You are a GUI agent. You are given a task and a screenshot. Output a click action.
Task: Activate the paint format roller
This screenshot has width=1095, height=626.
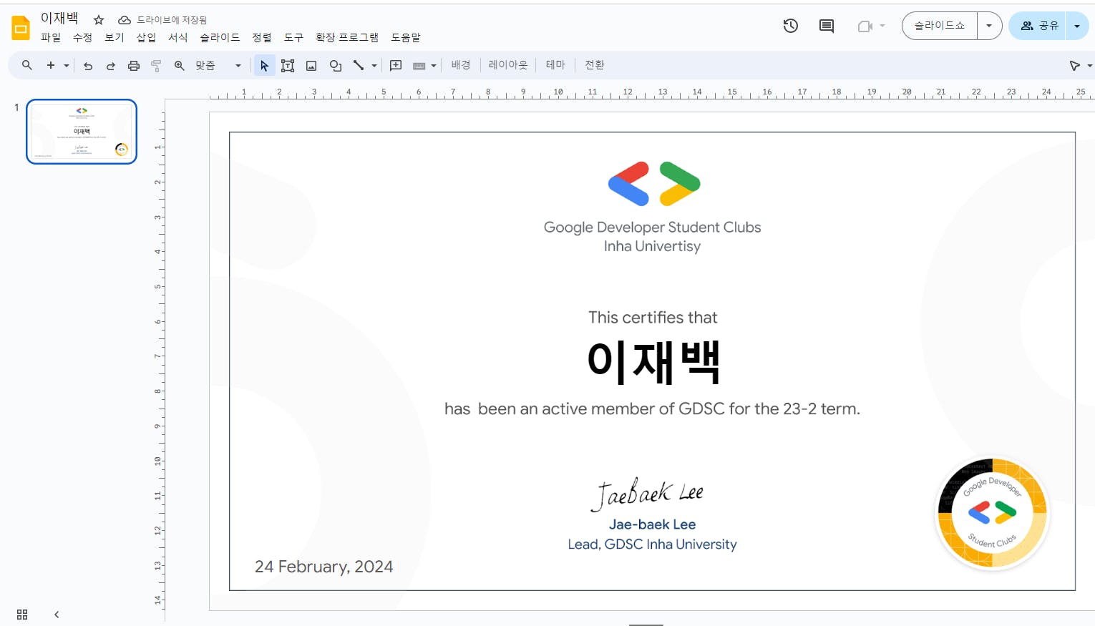point(156,66)
